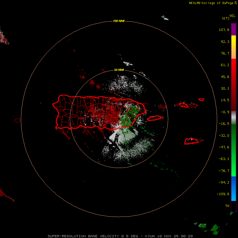238x238 pixels.
Task: Select the -94.2 scale label
Action: pos(224,182)
